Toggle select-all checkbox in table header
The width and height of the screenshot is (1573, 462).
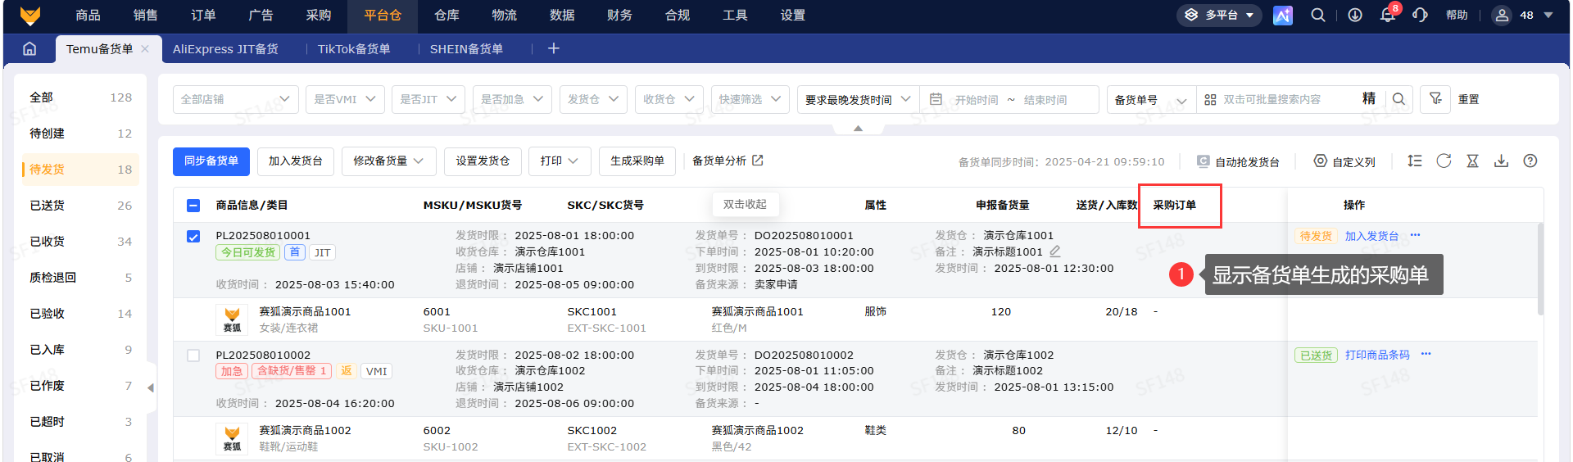(x=193, y=206)
